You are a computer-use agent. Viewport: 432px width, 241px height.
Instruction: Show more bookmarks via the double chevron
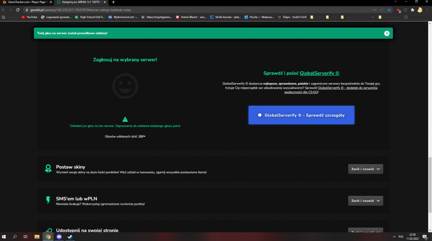point(372,17)
